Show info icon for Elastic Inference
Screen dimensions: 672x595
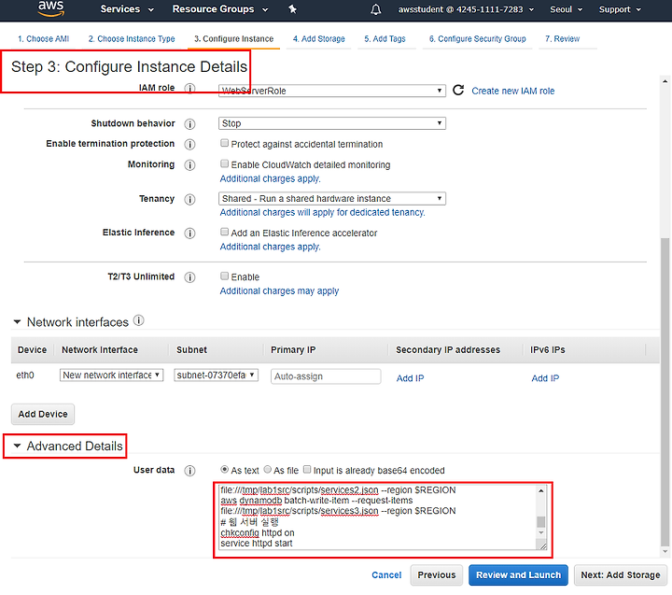click(189, 233)
